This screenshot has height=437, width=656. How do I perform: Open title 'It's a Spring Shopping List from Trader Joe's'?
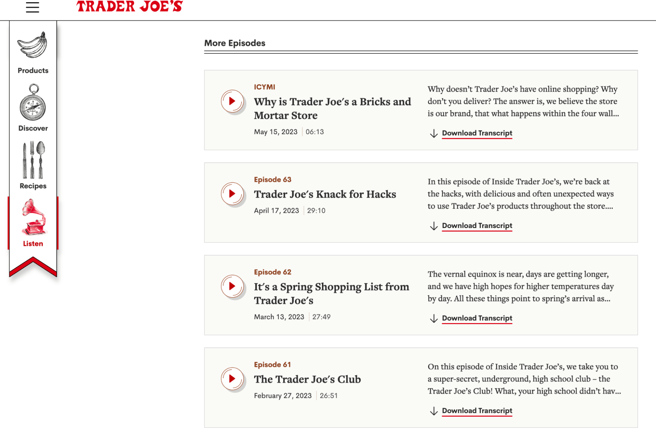point(331,294)
